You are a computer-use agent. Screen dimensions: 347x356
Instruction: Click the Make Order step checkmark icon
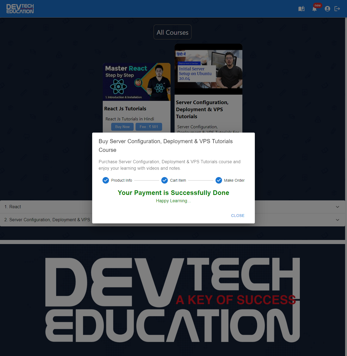pos(219,180)
